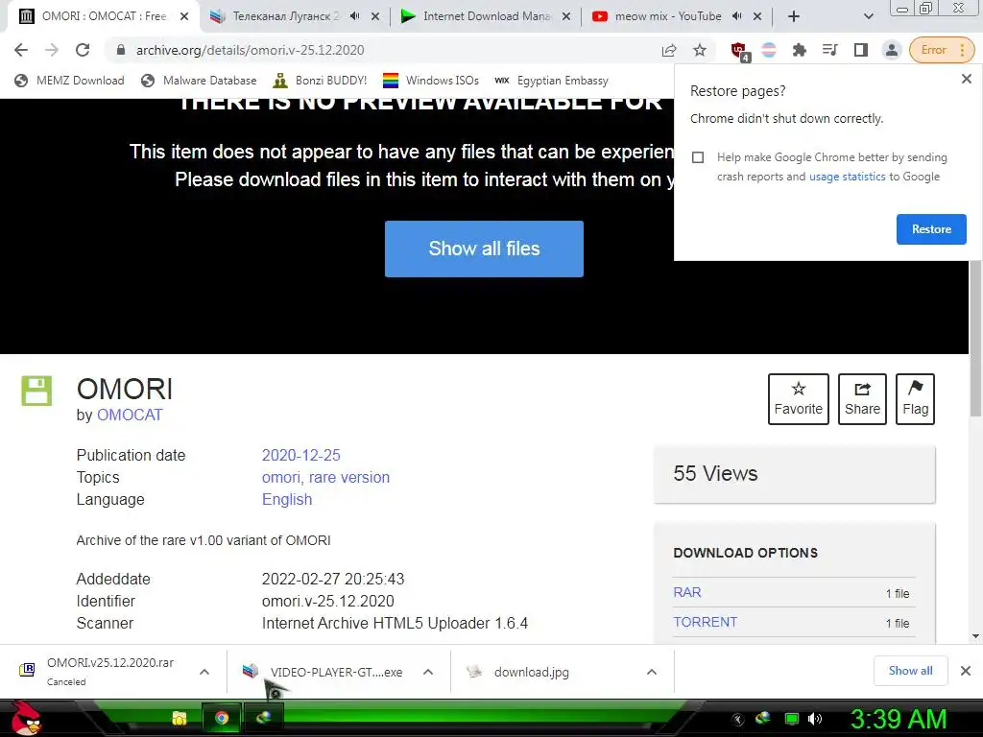Viewport: 983px width, 737px height.
Task: Mute the Телеканал Луганск tab audio
Action: (x=355, y=16)
